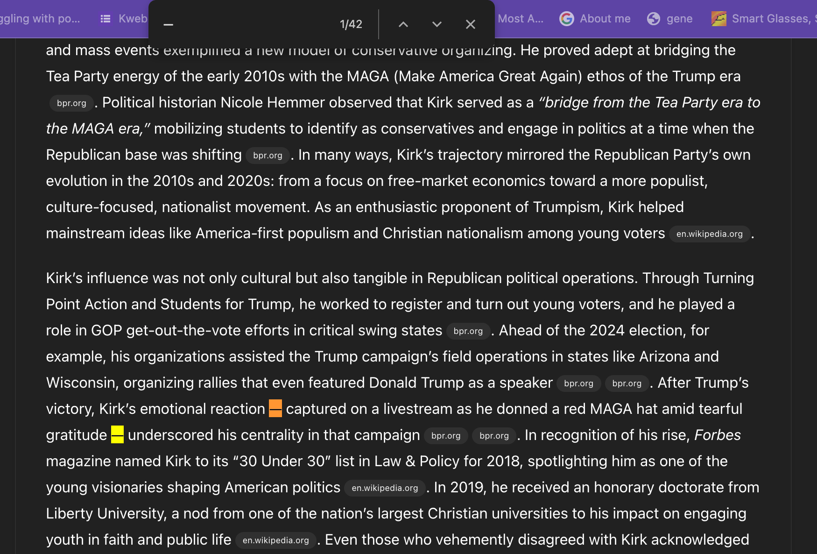
Task: Open first bpr.org citation after 'as a speaker'
Action: pyautogui.click(x=578, y=384)
